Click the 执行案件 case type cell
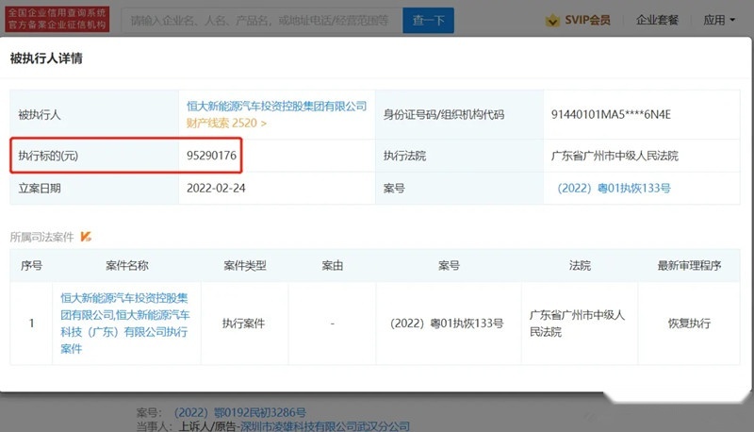The width and height of the screenshot is (754, 432). coord(243,324)
